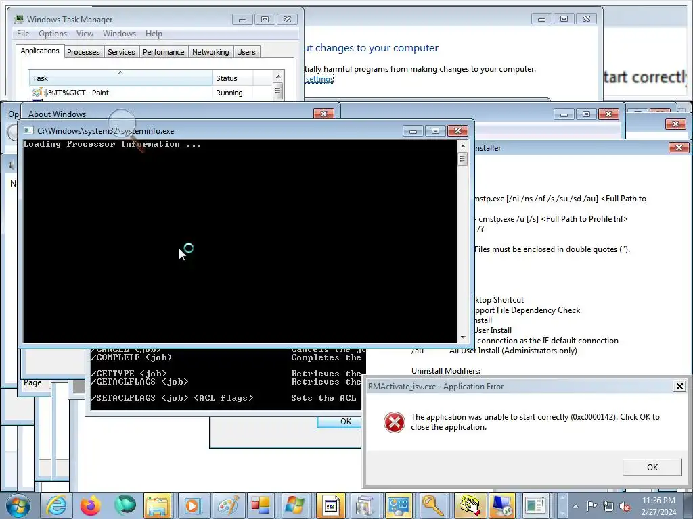
Task: Click the colored squares taskbar icon
Action: pos(261,505)
